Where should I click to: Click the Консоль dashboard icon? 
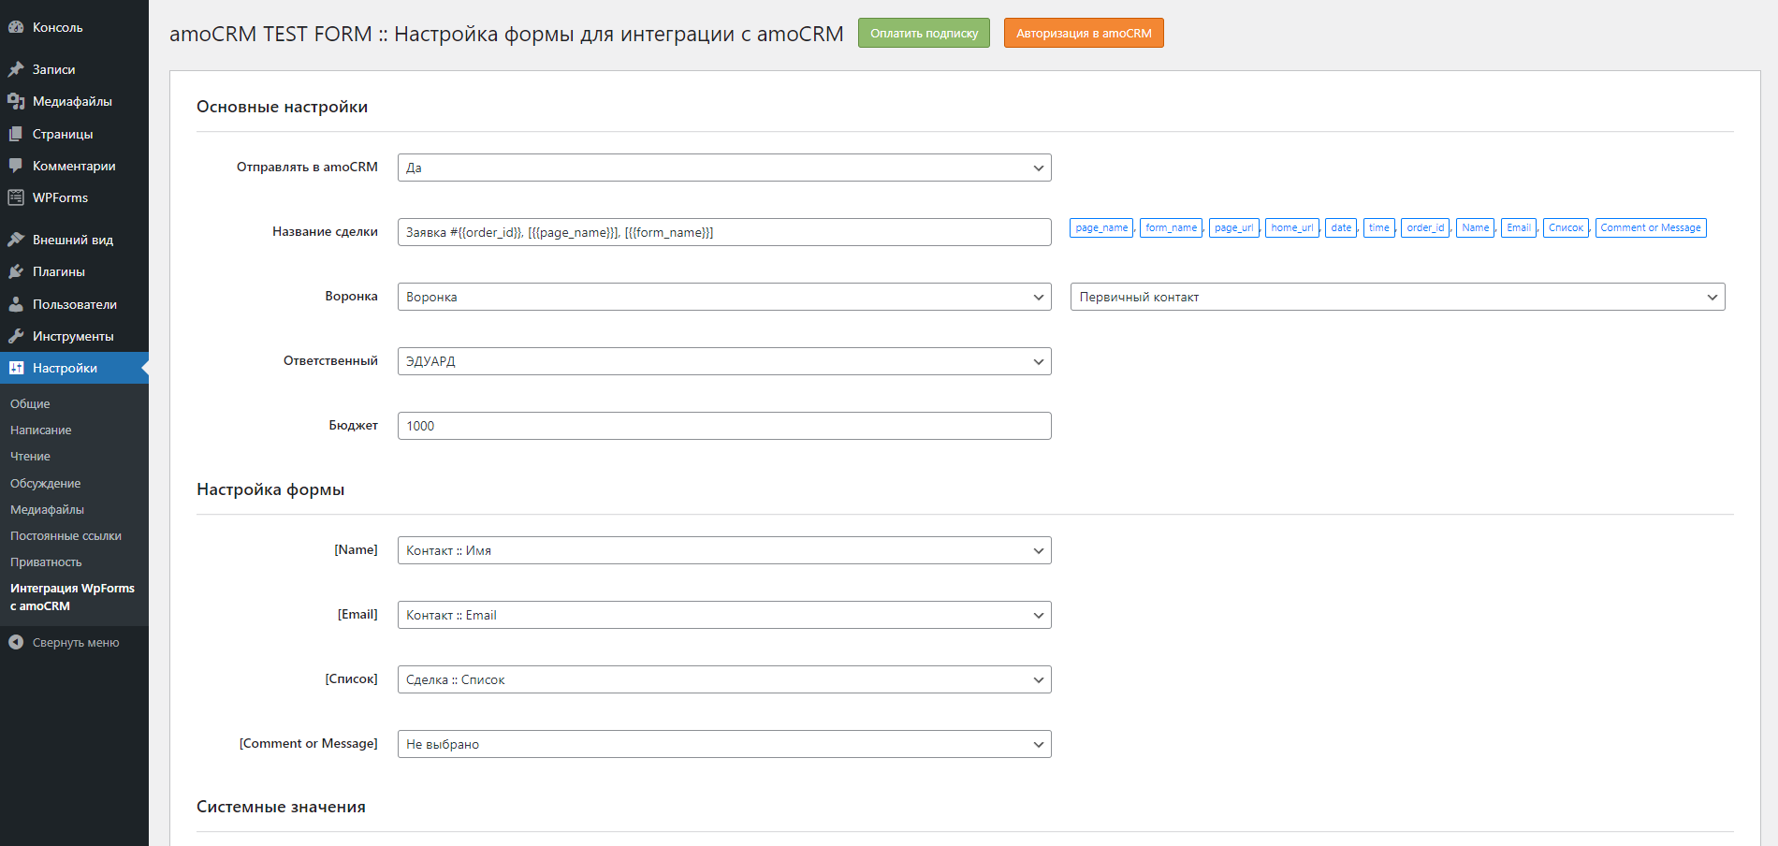[x=16, y=27]
